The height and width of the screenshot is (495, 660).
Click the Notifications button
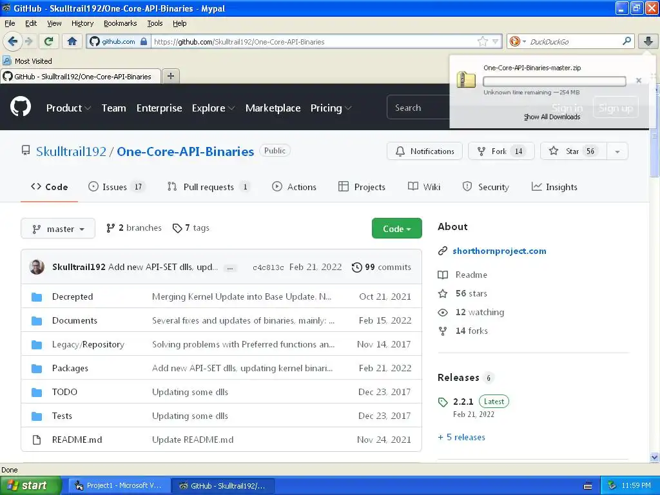[x=424, y=151]
